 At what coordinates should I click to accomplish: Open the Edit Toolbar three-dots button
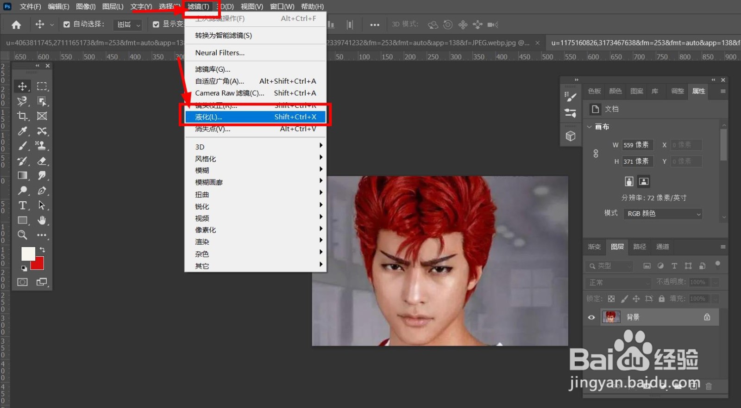pos(42,235)
